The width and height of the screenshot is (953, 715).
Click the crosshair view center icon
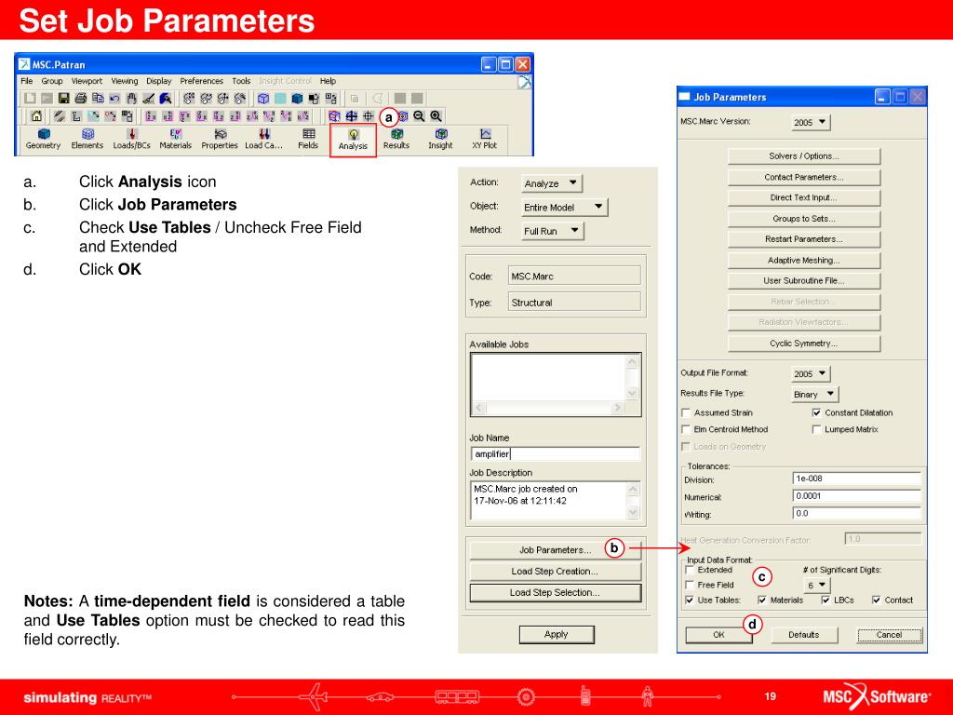[369, 115]
